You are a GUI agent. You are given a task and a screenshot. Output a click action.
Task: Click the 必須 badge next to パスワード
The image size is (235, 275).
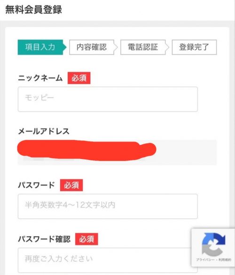(71, 185)
